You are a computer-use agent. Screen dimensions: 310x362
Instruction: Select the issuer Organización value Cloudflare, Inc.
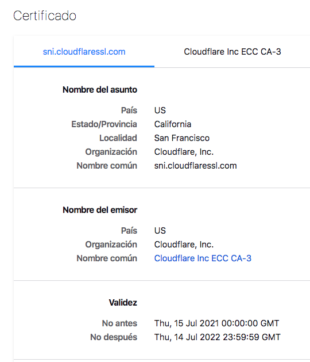(184, 245)
